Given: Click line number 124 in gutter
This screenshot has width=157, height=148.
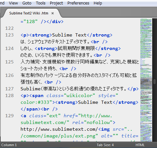Looking at the screenshot, I should coord(10,48).
